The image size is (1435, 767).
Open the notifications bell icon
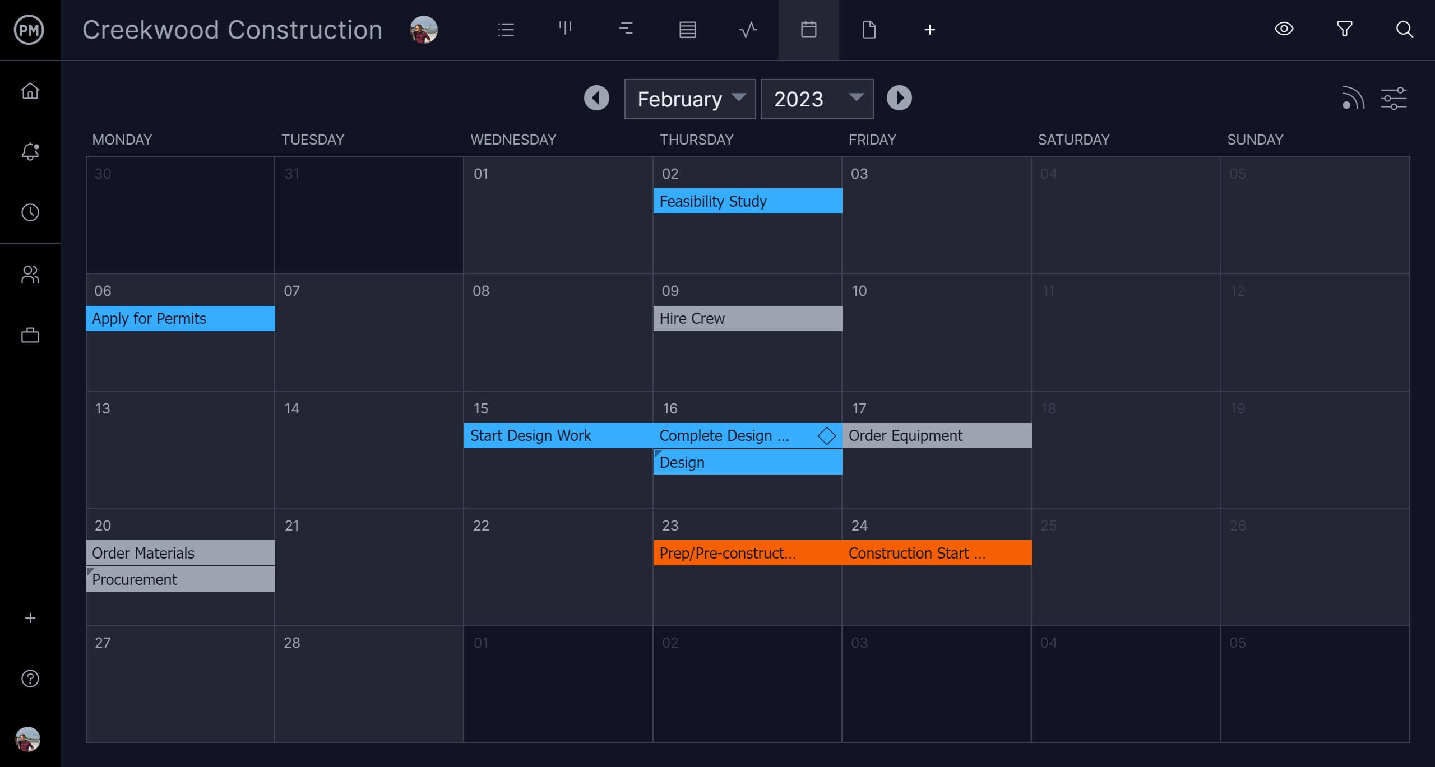[30, 151]
